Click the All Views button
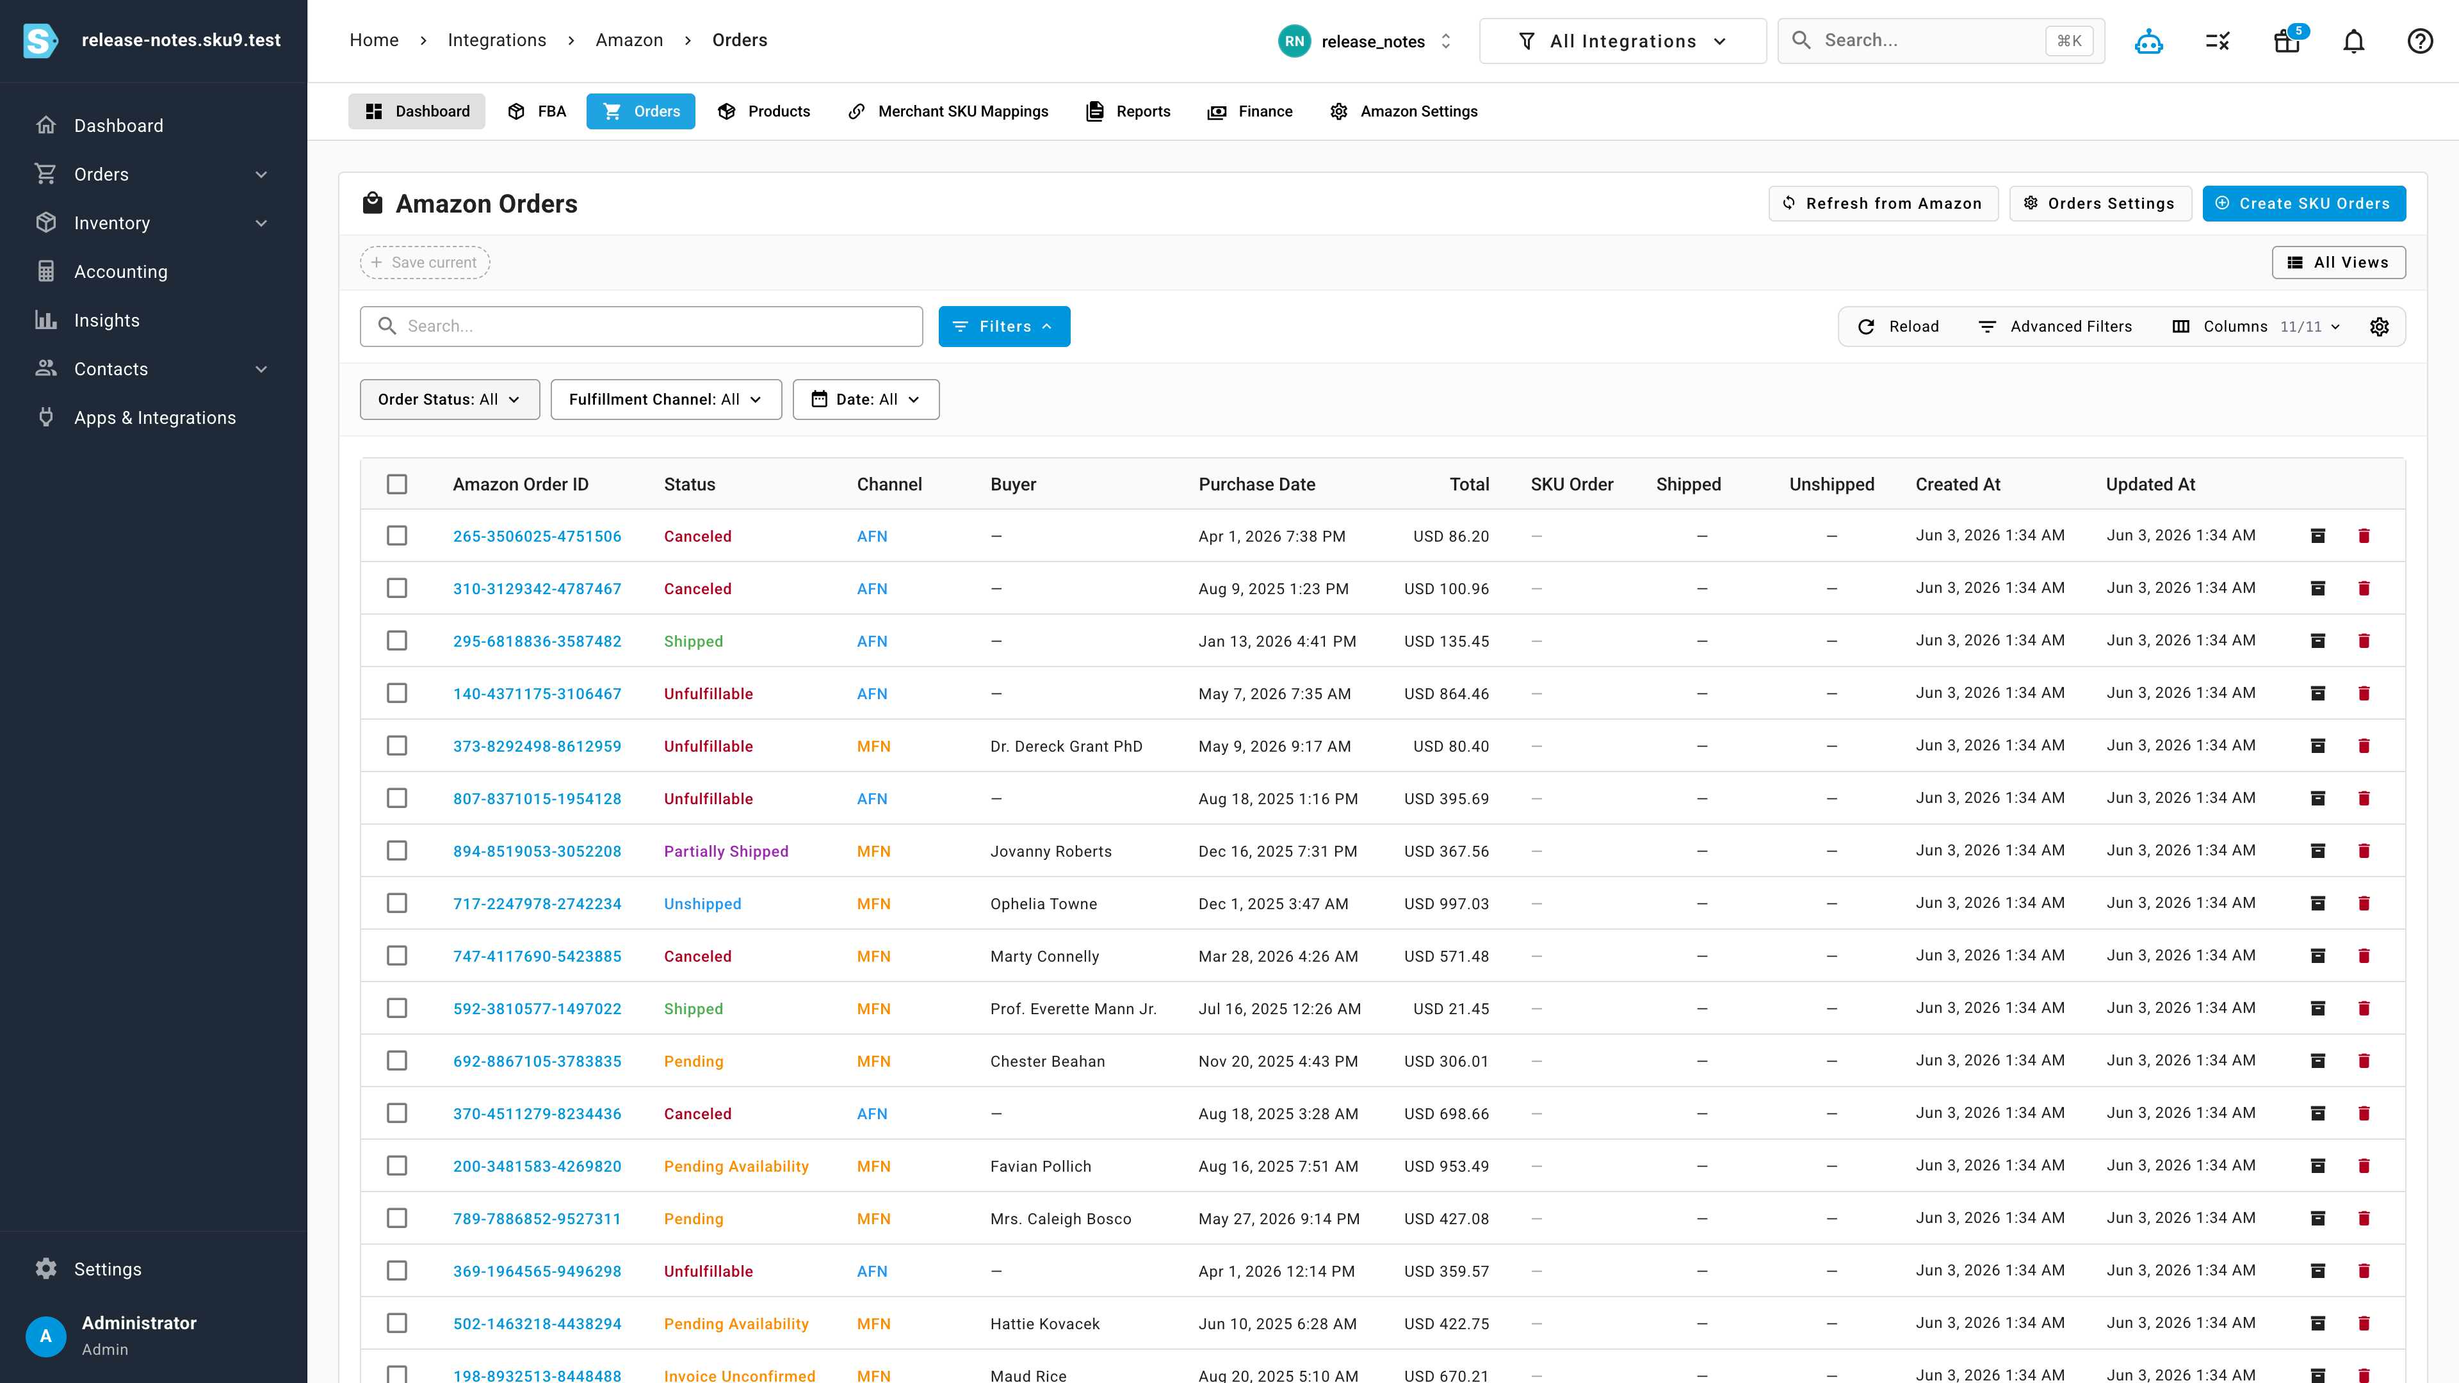This screenshot has height=1383, width=2459. coord(2338,263)
